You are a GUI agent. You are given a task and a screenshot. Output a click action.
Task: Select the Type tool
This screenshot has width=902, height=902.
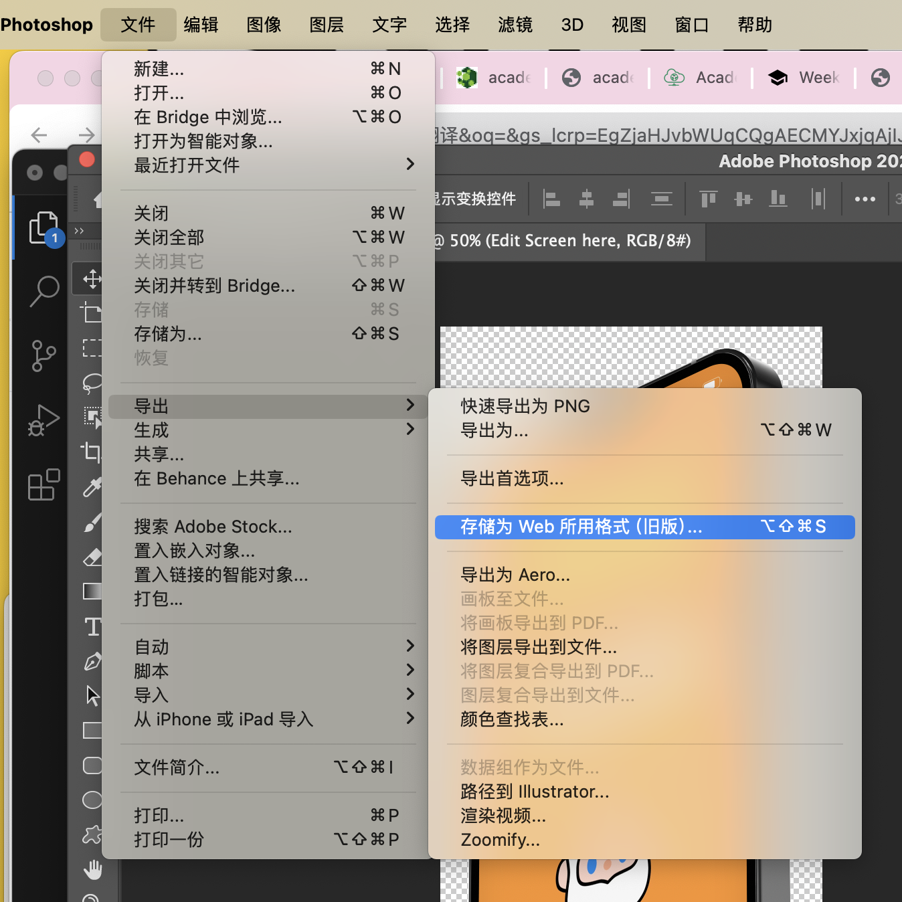(92, 627)
